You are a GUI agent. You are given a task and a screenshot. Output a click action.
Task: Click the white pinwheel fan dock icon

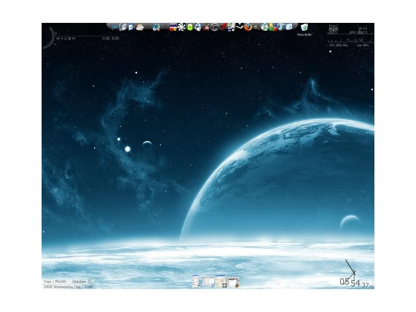(x=181, y=27)
